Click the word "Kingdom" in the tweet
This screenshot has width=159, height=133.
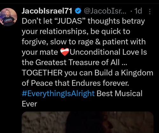coord(137,73)
